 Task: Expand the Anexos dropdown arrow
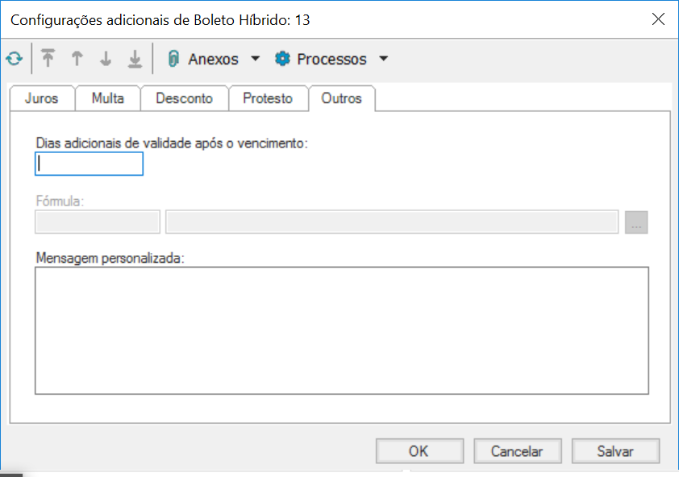(x=256, y=59)
